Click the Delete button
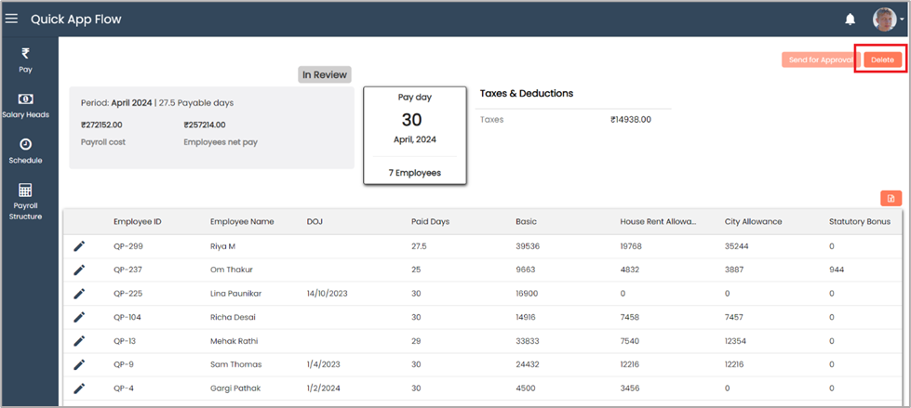 pyautogui.click(x=882, y=59)
